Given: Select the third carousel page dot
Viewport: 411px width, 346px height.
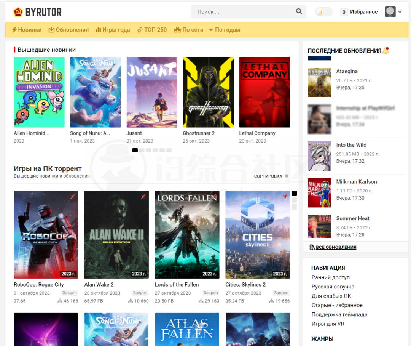Looking at the screenshot, I should (149, 150).
